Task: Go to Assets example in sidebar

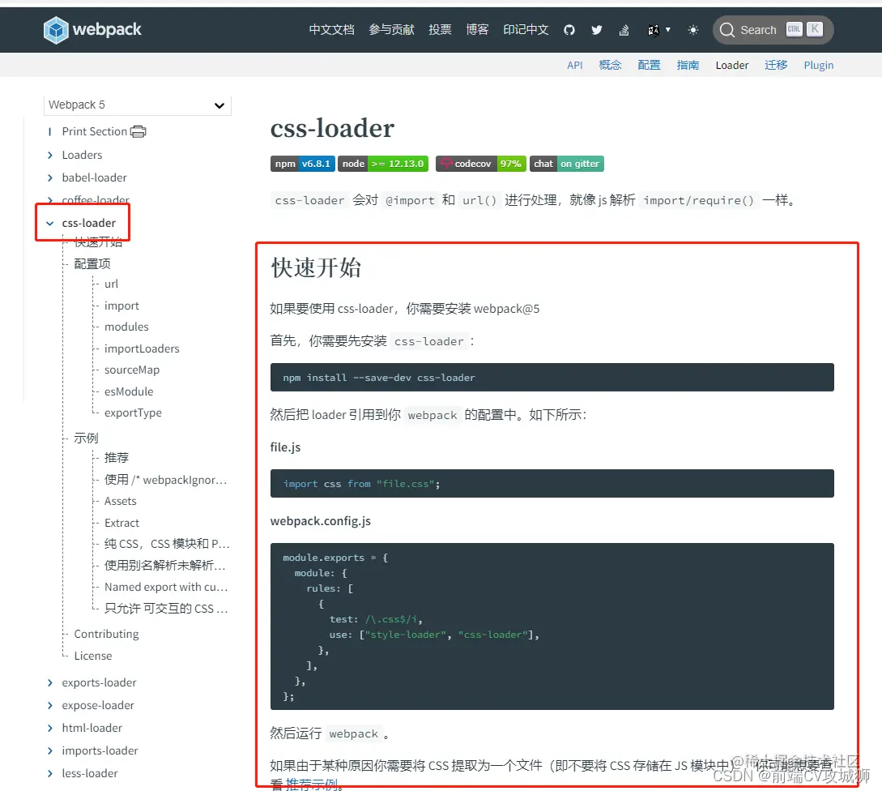Action: (x=121, y=501)
